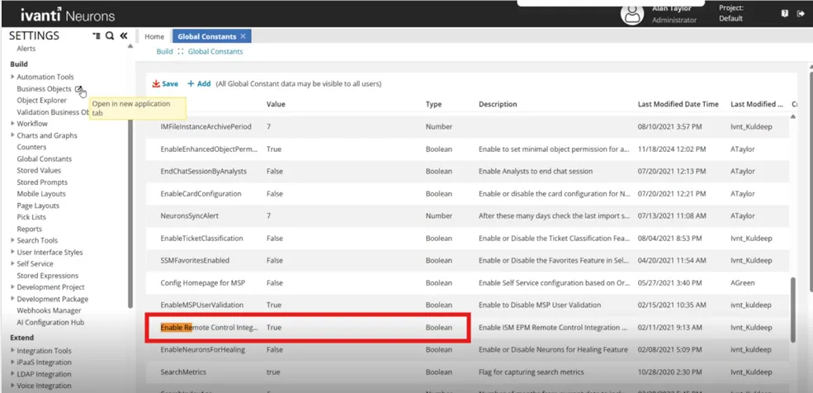
Task: Click True value of EnableEnhancedObjectPerm row
Action: click(274, 149)
